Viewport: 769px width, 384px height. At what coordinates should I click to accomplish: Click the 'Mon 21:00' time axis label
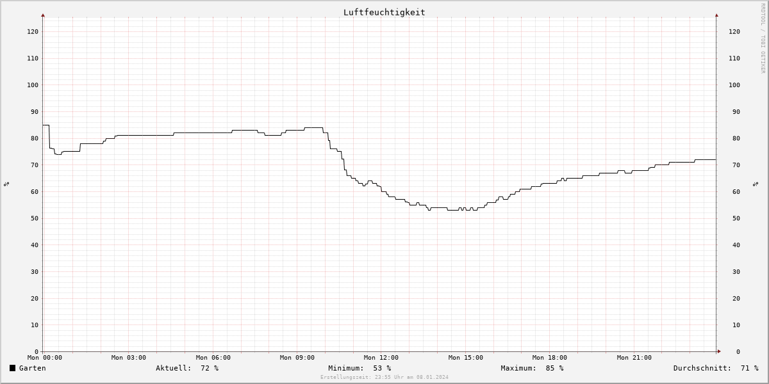coord(634,358)
